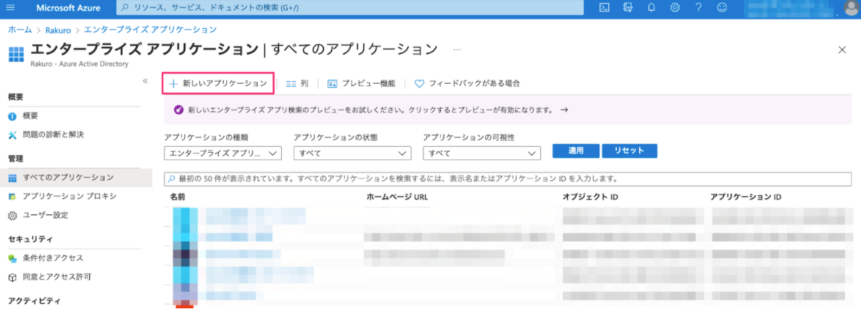Click the 適用 button

point(576,151)
